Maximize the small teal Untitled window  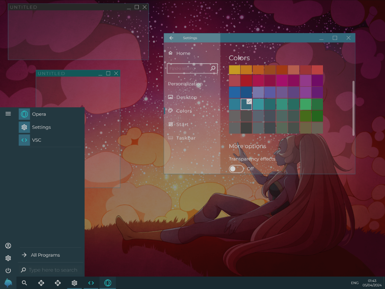[x=108, y=73]
